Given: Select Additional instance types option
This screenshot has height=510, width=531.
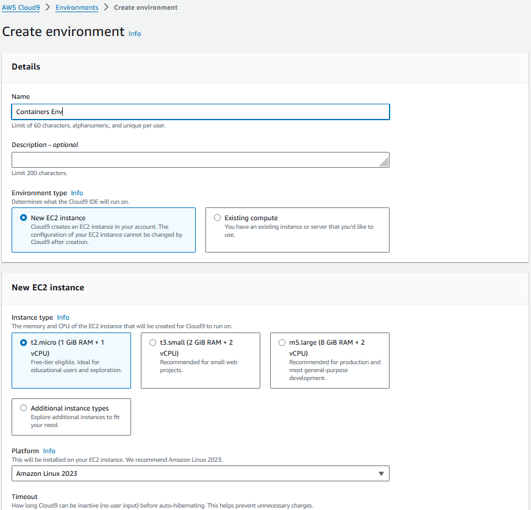Looking at the screenshot, I should pyautogui.click(x=23, y=408).
